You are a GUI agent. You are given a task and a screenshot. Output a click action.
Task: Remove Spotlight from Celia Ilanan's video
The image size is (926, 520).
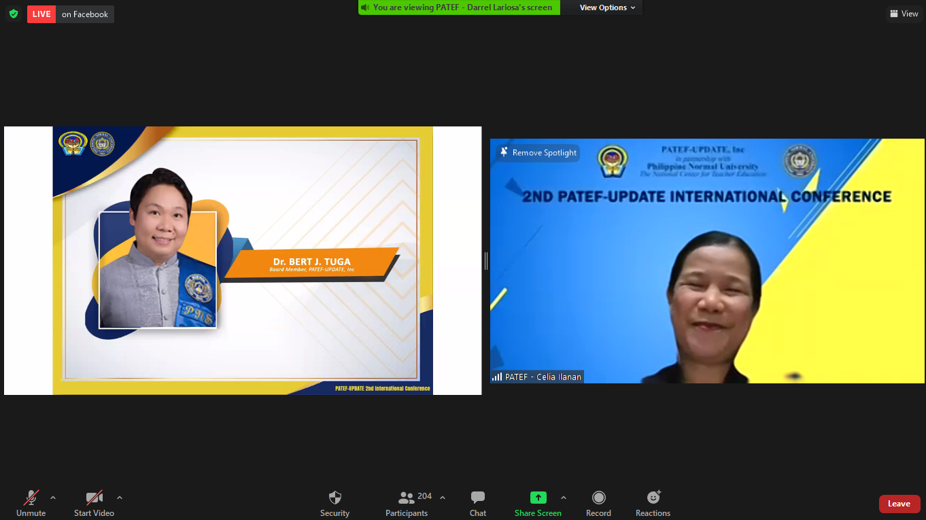(538, 153)
